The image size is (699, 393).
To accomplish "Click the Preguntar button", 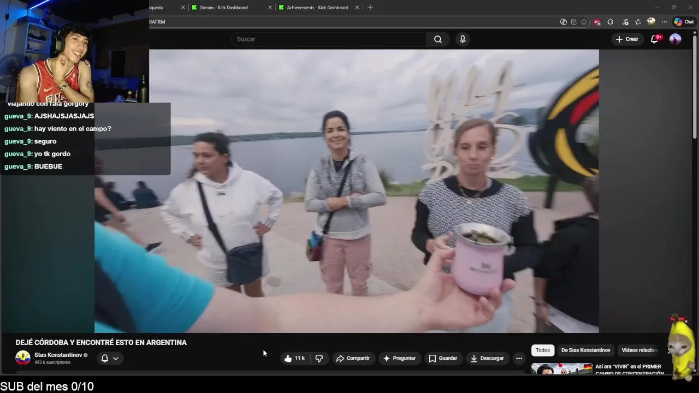I will (400, 358).
